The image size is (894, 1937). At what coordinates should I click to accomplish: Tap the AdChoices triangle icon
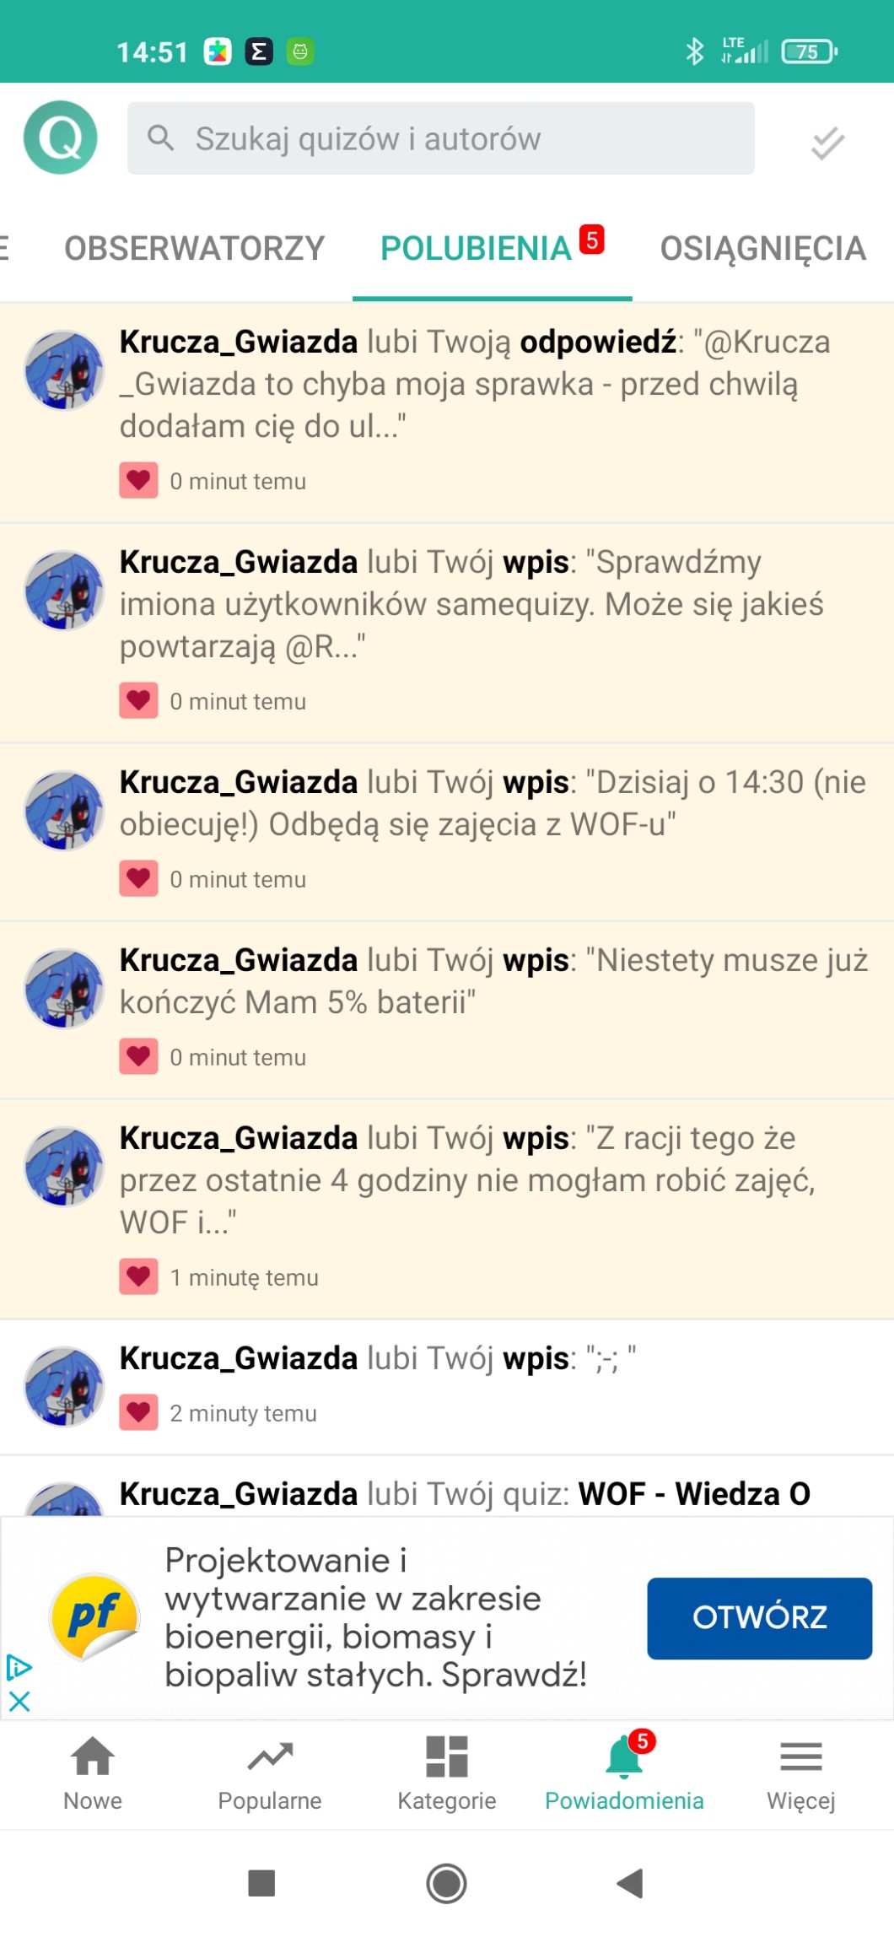tap(19, 1667)
